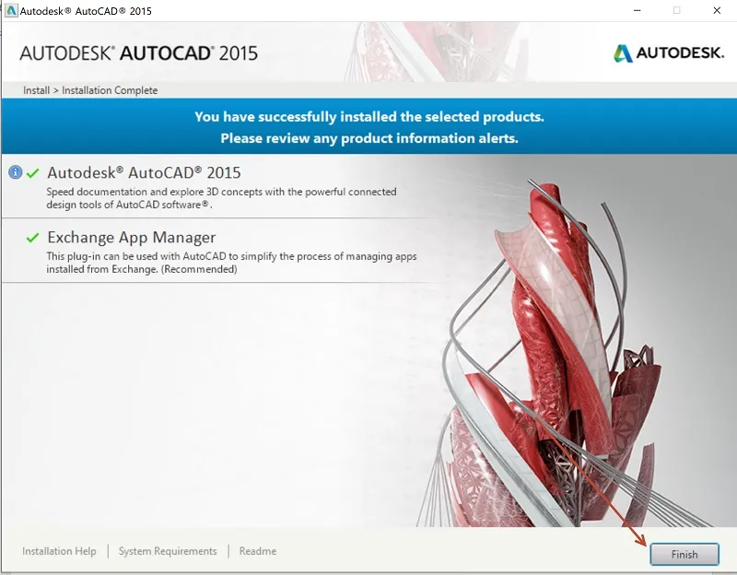This screenshot has width=737, height=575.
Task: Click the Autodesk AutoCAD installer icon in title bar
Action: (9, 11)
